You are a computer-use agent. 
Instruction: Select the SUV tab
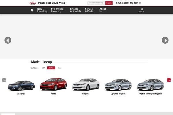point(43,68)
